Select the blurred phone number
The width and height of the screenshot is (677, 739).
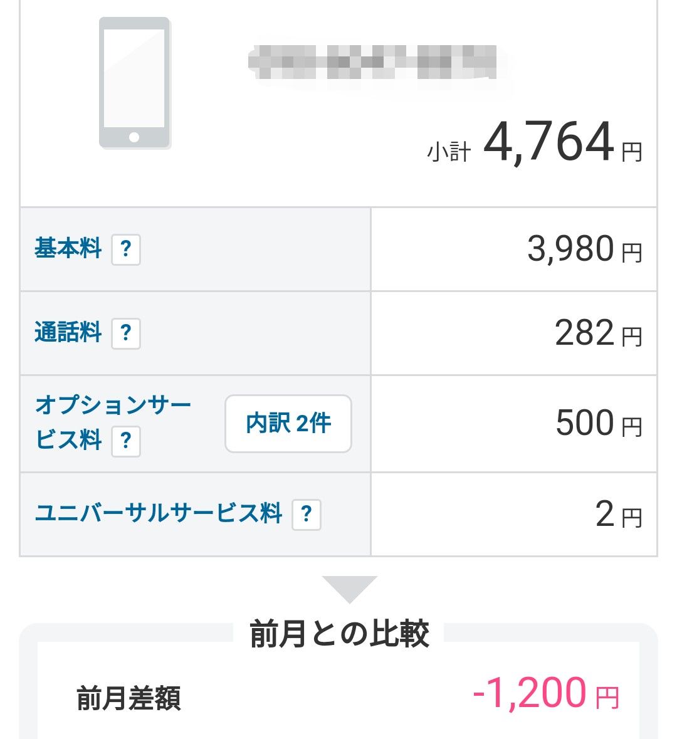[372, 62]
